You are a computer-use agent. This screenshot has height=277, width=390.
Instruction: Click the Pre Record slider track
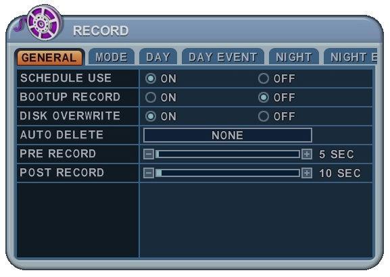(x=228, y=154)
